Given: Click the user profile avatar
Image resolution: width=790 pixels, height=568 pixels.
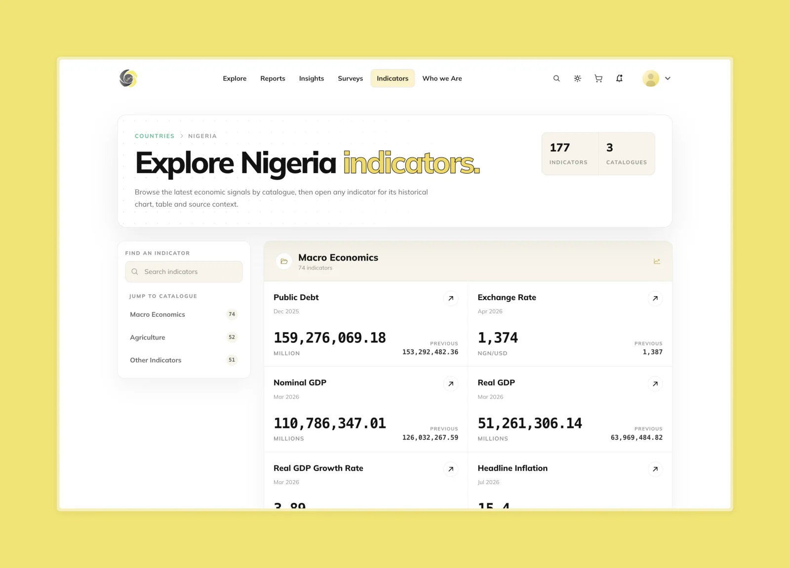Looking at the screenshot, I should pos(651,78).
